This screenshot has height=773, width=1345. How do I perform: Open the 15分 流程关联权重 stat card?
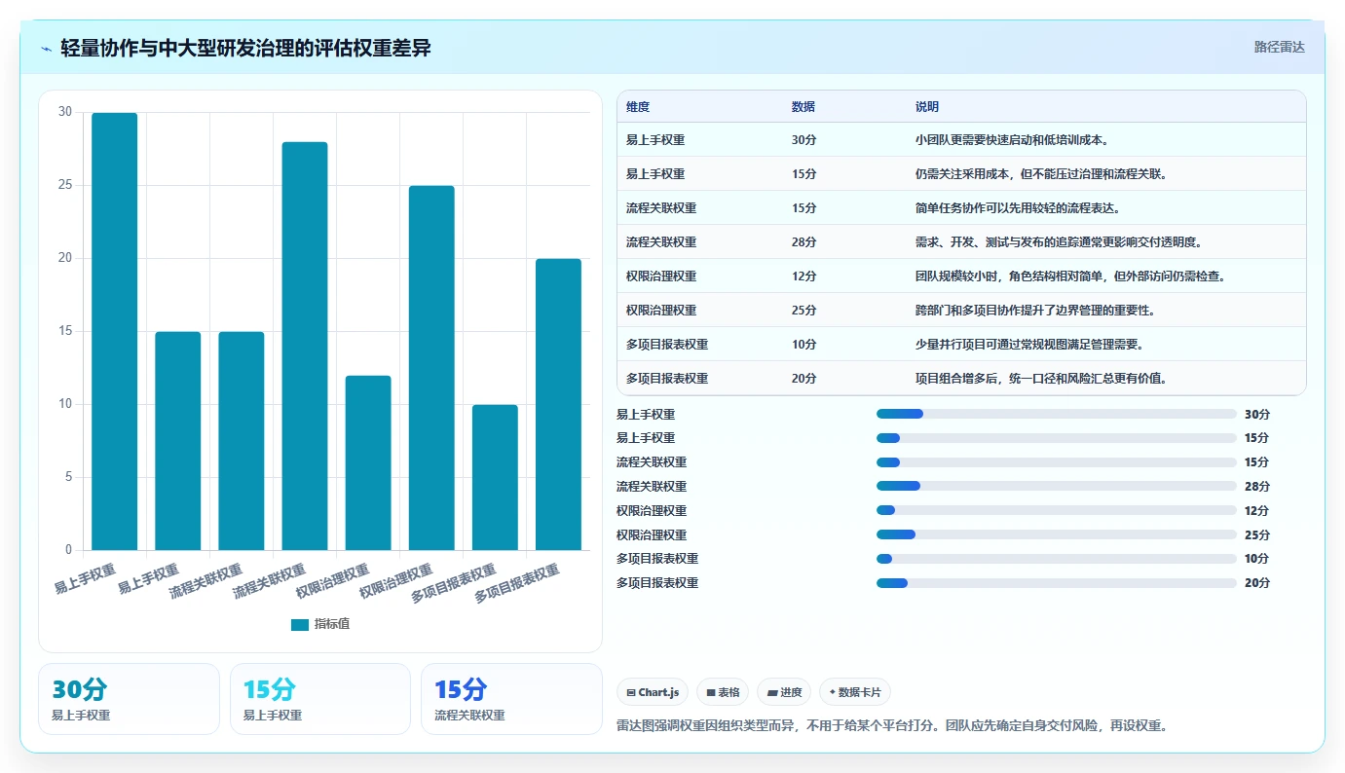512,699
